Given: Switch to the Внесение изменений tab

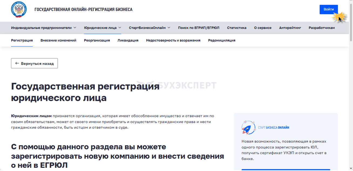Looking at the screenshot, I should [58, 40].
